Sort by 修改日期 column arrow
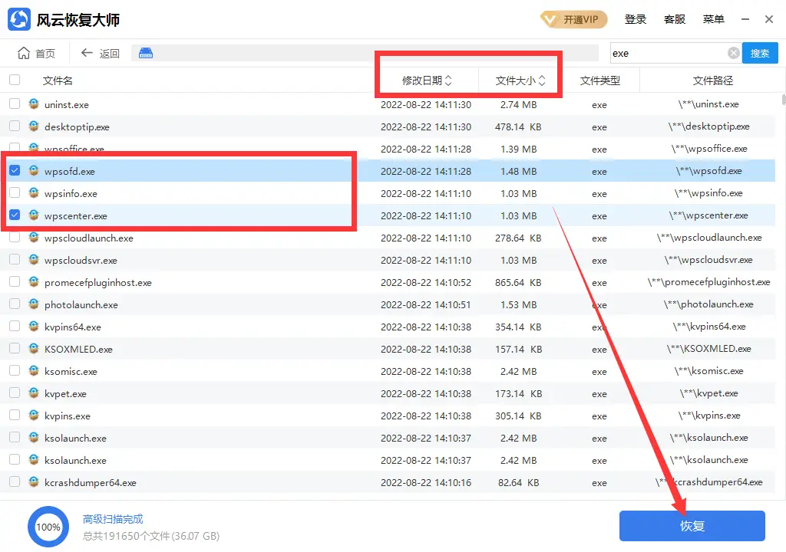 coord(448,80)
